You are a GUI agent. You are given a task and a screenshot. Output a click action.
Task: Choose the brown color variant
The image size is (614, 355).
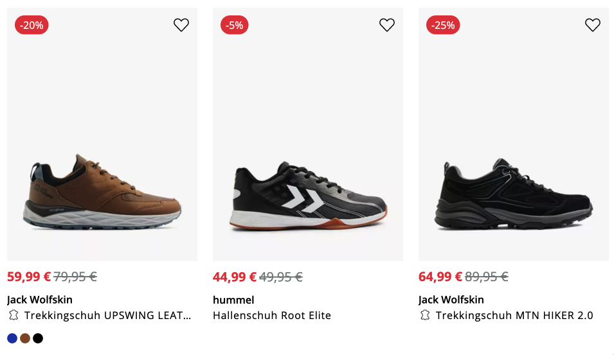(x=25, y=338)
